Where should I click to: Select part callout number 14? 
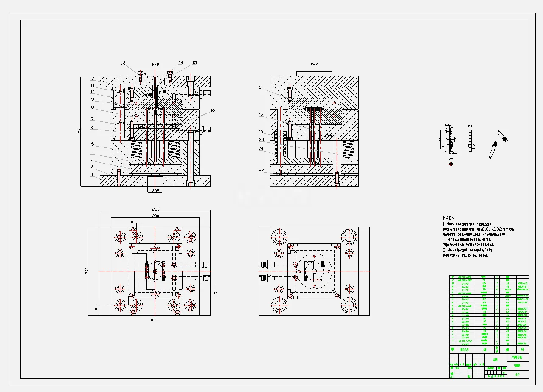(x=181, y=62)
